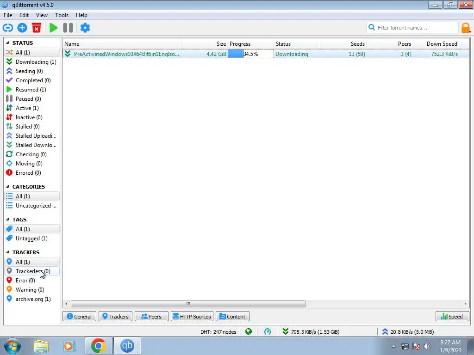Screen dimensions: 474x355
Task: Sort by the Progress column header
Action: pos(250,44)
